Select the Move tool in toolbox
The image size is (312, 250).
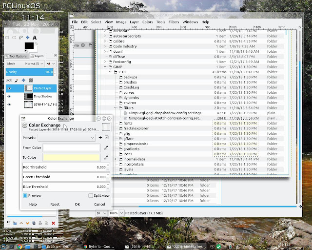tap(28, 38)
